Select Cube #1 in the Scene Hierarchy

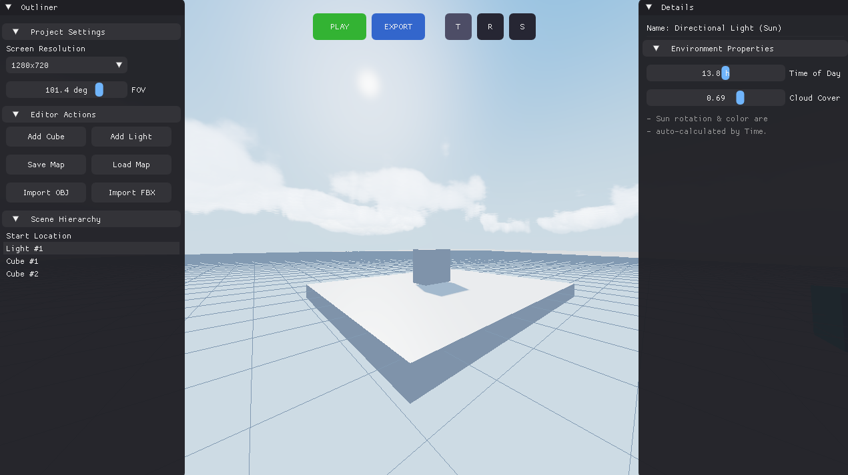point(22,261)
